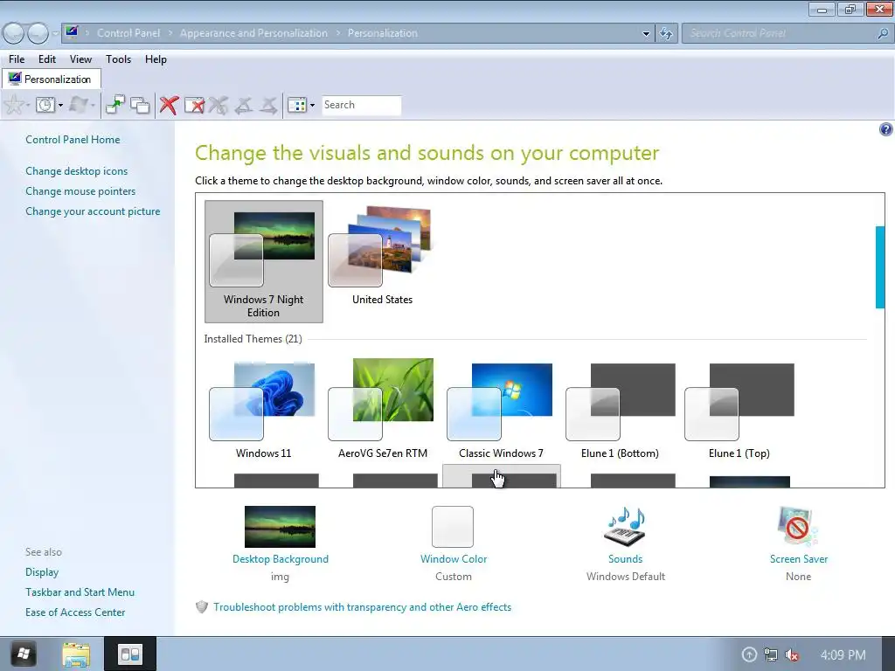Select the Elune 1 (Top) theme
895x671 pixels.
(x=739, y=409)
